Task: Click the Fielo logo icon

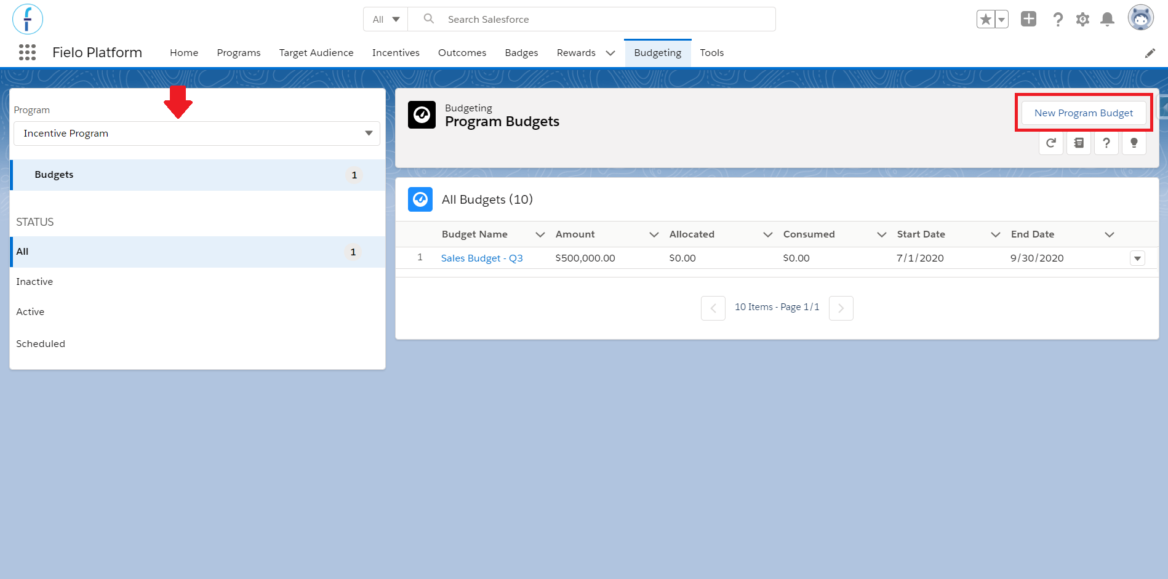Action: click(28, 19)
